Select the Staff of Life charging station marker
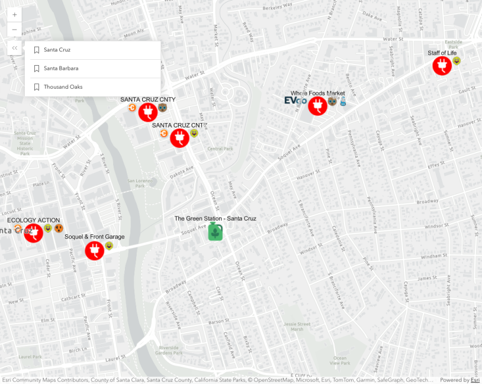The image size is (482, 384). [442, 66]
